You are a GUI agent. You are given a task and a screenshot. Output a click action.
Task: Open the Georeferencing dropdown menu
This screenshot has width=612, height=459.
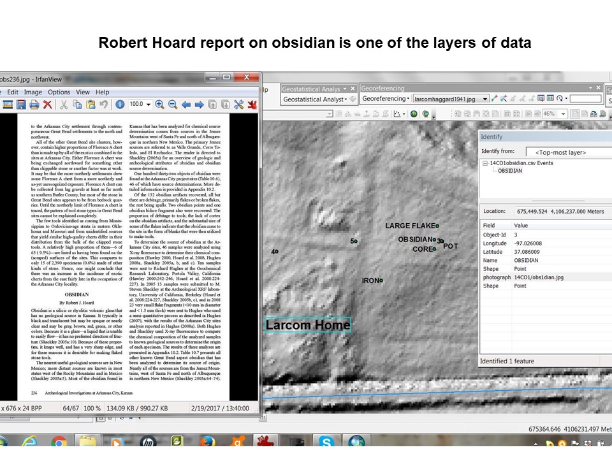coord(385,99)
